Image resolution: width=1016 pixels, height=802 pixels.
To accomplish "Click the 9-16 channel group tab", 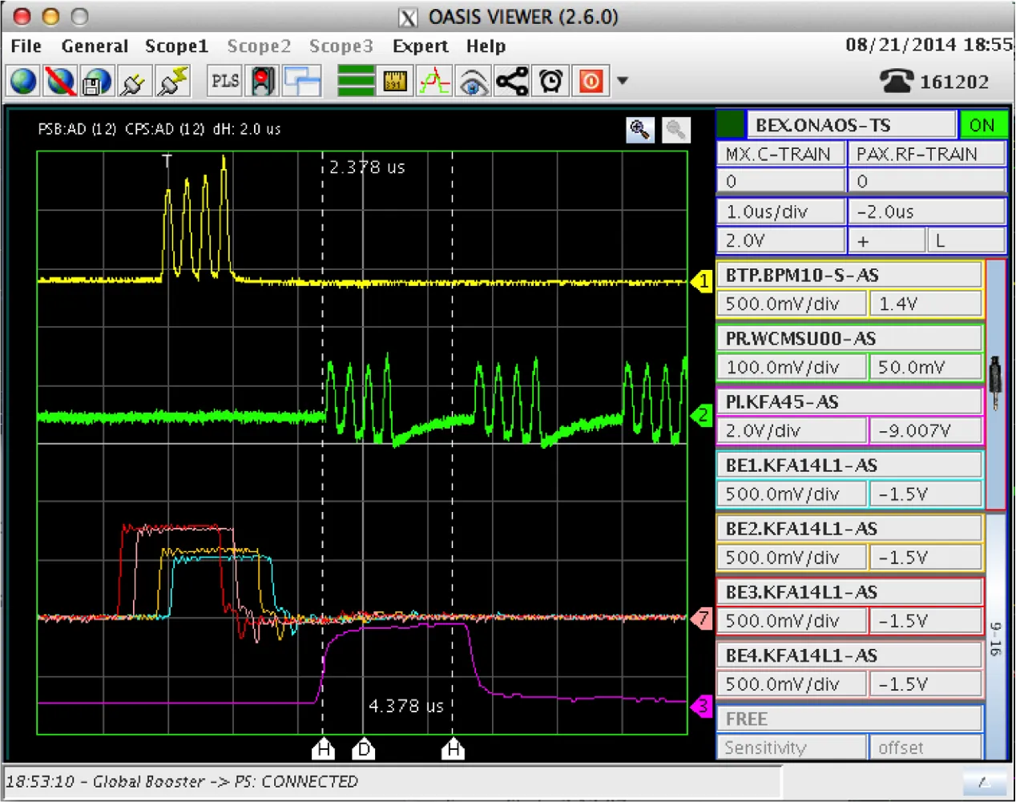I will [996, 637].
